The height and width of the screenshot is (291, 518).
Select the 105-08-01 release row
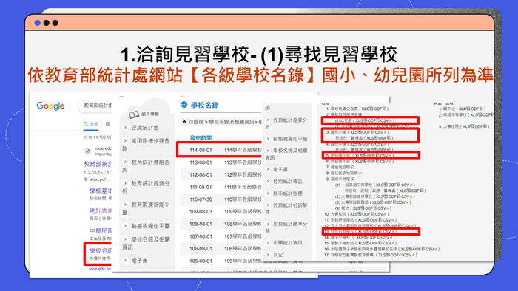[x=221, y=261]
